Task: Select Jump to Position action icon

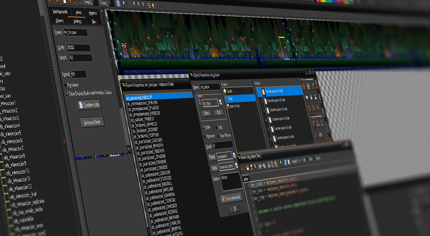Action: (314, 124)
